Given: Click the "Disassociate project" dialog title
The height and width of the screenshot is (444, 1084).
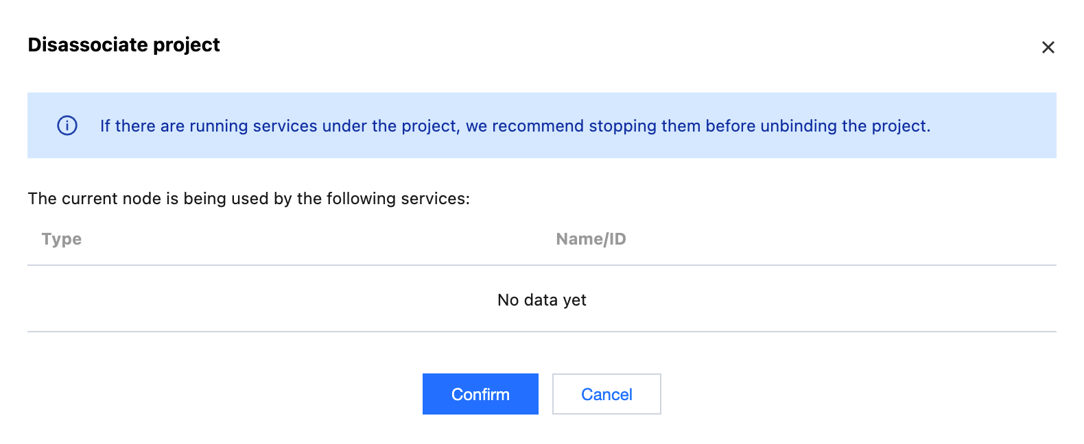Looking at the screenshot, I should click(x=123, y=45).
